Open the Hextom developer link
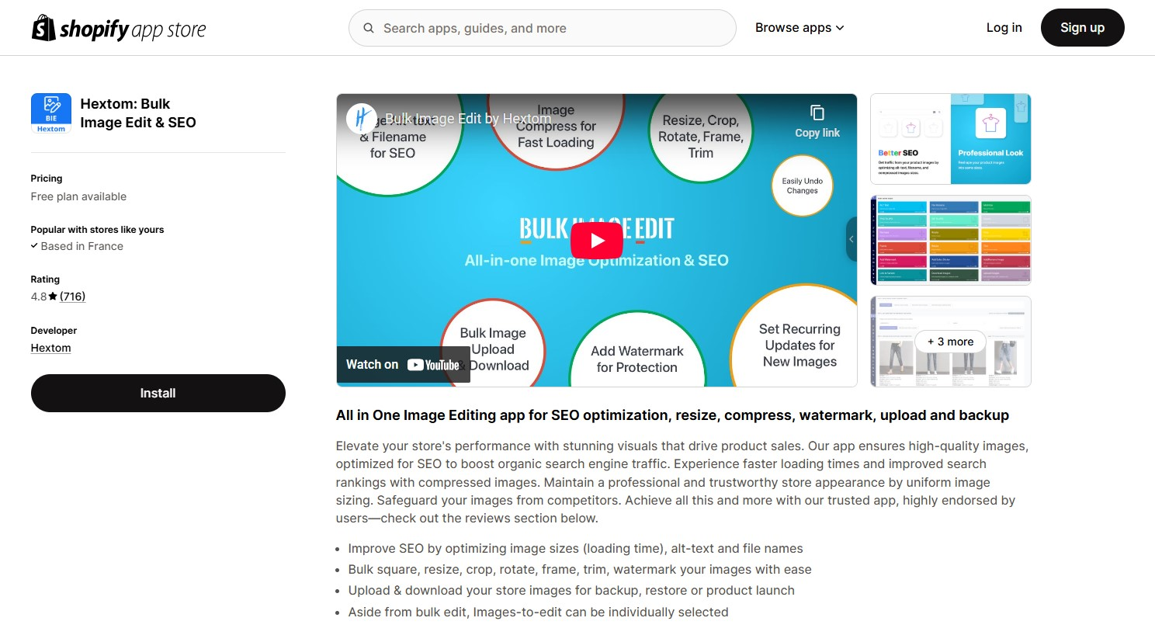Screen dimensions: 1155x642 [51, 348]
